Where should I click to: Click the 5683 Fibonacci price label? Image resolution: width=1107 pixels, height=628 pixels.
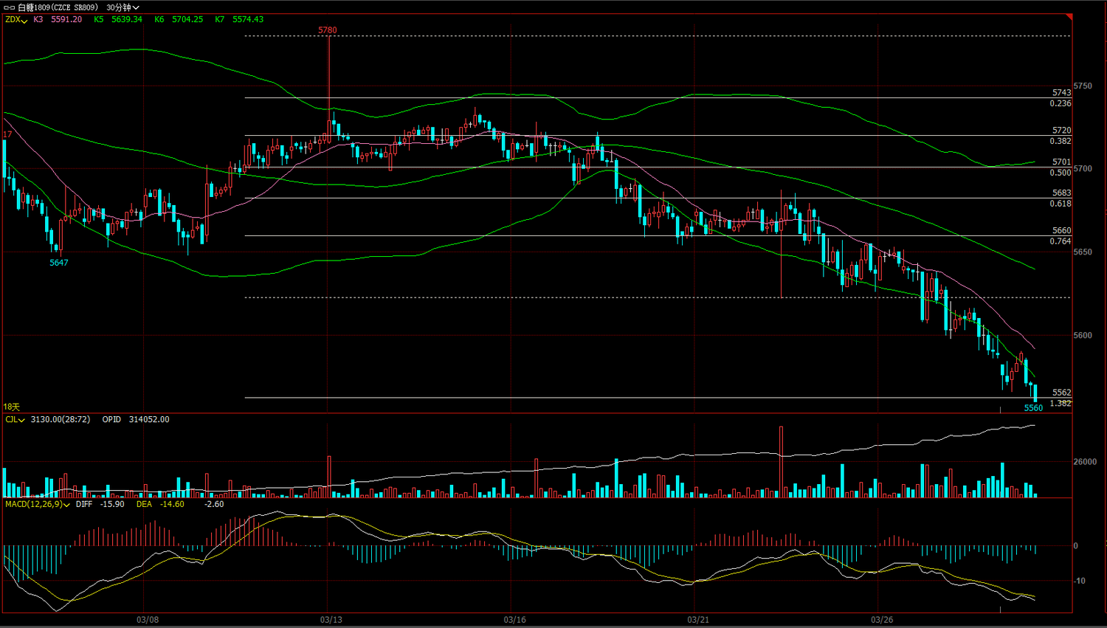[x=1062, y=193]
